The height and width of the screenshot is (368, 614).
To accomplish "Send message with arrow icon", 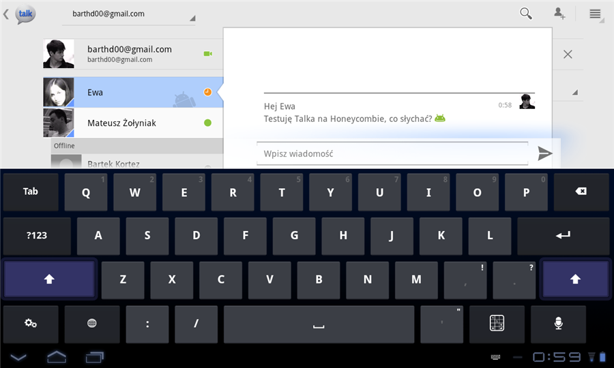I will point(544,153).
